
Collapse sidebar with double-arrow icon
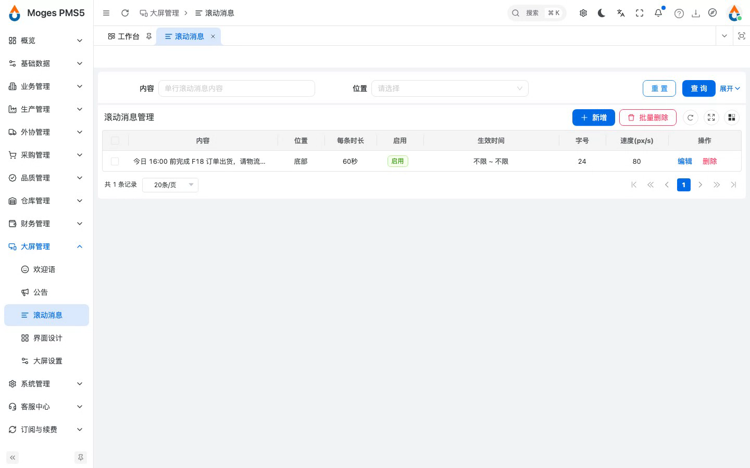point(12,458)
